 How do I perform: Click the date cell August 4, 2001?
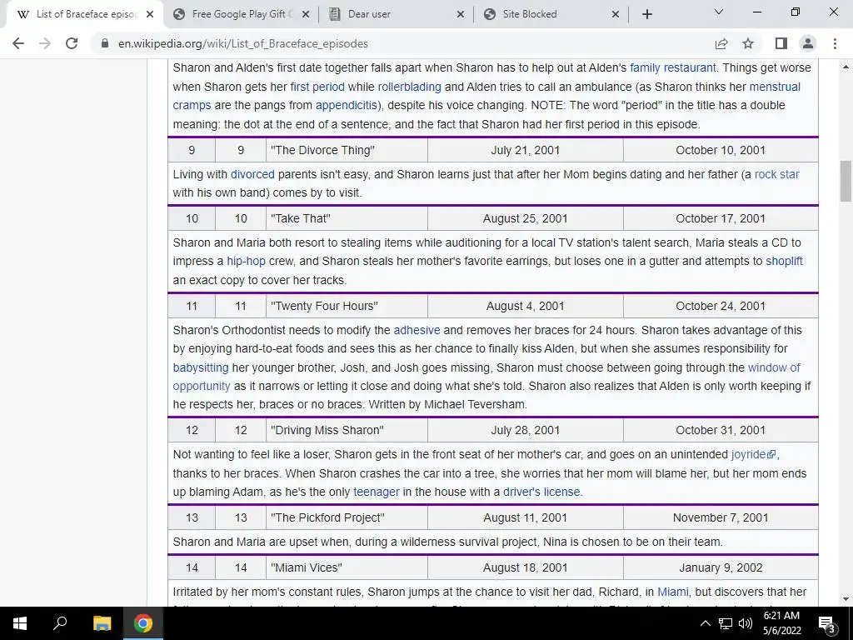pyautogui.click(x=525, y=306)
